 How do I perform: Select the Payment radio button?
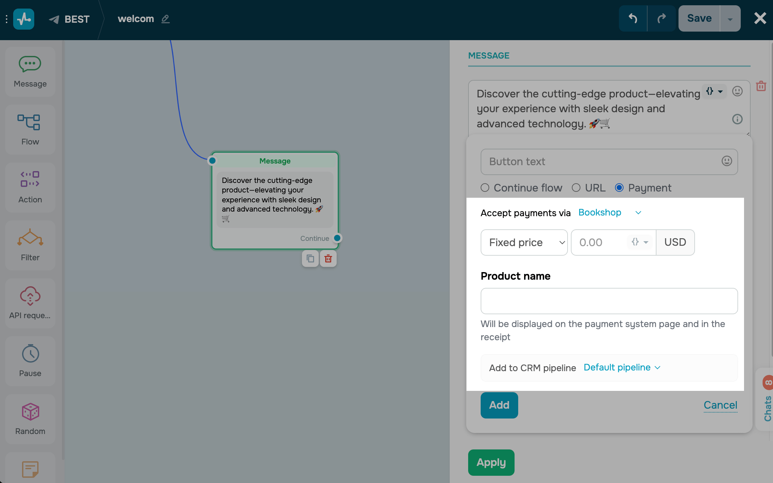tap(619, 188)
